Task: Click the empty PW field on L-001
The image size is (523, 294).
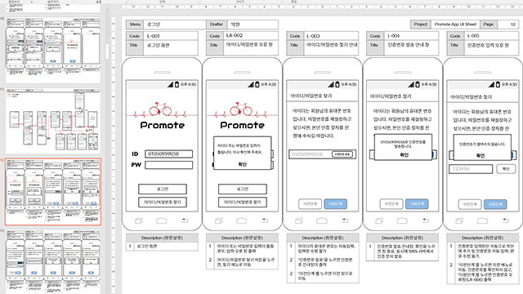Action: 169,165
